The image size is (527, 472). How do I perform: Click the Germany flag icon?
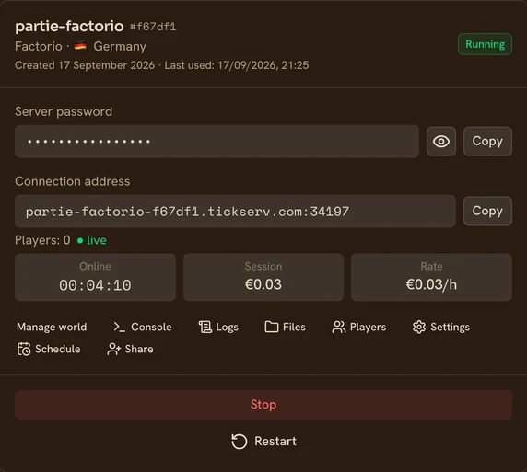[80, 46]
